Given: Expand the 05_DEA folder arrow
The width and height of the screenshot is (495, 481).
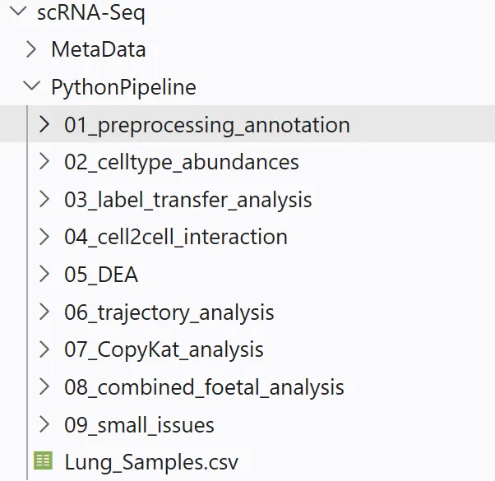Looking at the screenshot, I should click(x=45, y=275).
